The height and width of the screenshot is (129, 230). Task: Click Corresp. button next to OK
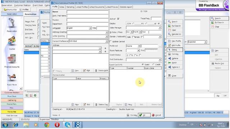(132, 115)
